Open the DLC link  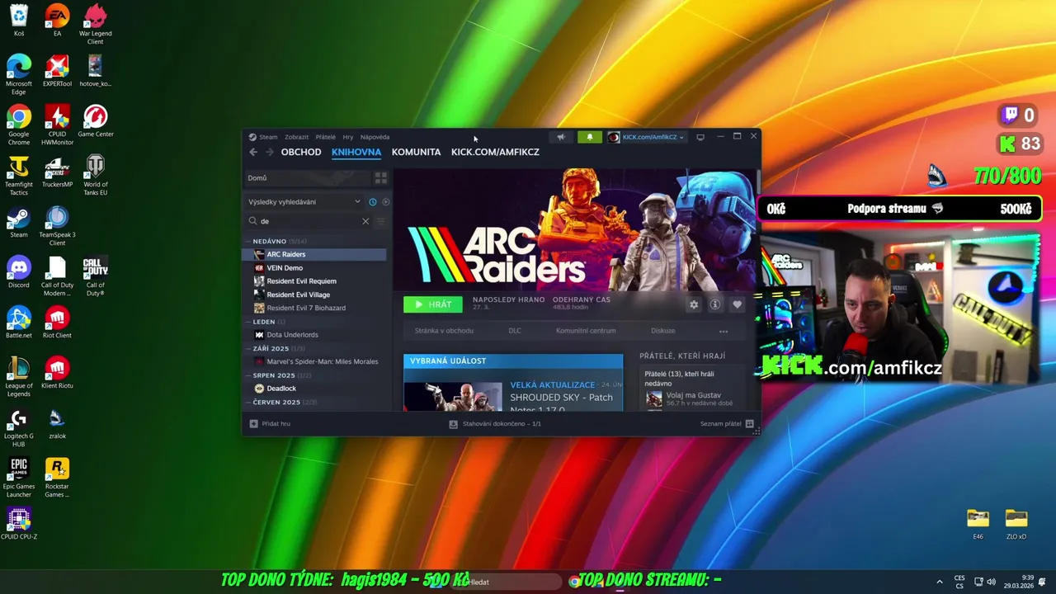coord(515,331)
